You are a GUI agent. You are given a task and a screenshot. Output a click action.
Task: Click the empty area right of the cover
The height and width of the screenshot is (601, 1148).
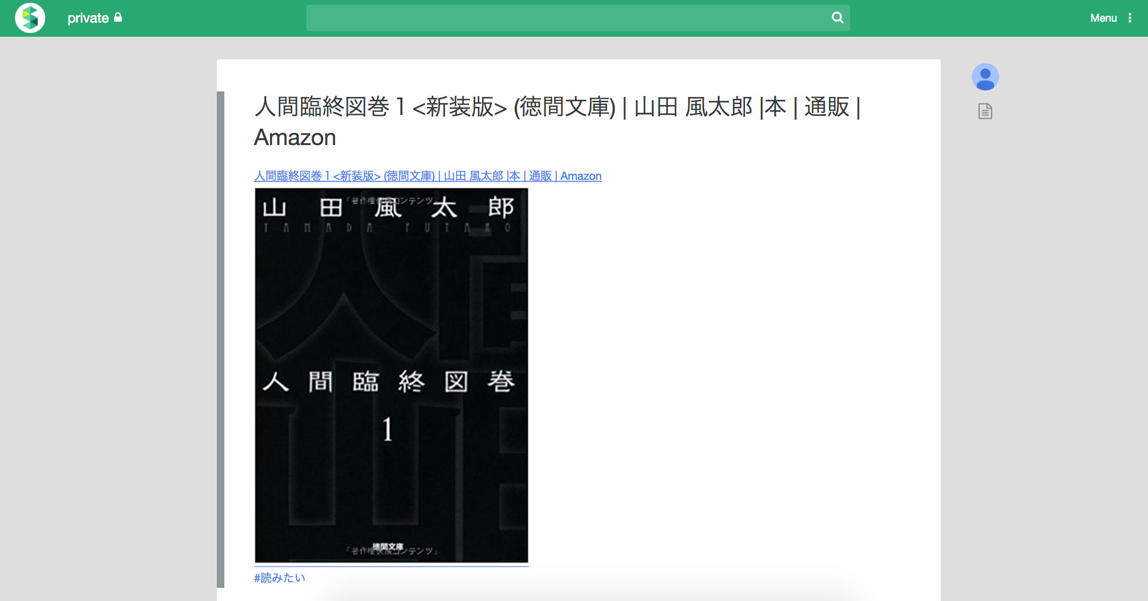tap(730, 377)
